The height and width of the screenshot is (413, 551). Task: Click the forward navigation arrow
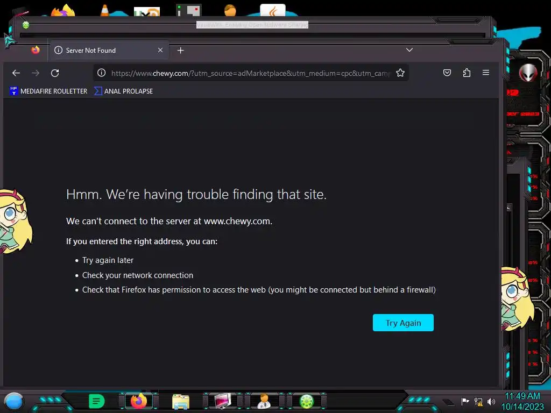36,73
